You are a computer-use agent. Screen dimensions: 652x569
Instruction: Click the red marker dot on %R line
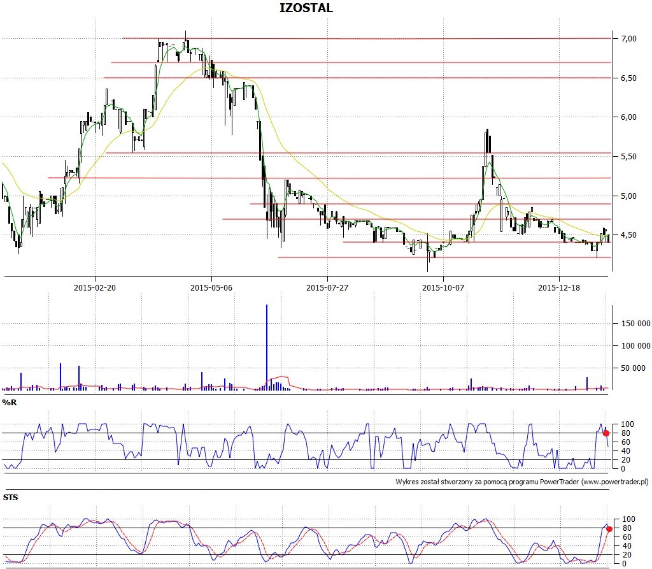click(606, 433)
